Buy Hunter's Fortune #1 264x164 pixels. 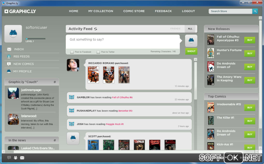[x=250, y=53]
